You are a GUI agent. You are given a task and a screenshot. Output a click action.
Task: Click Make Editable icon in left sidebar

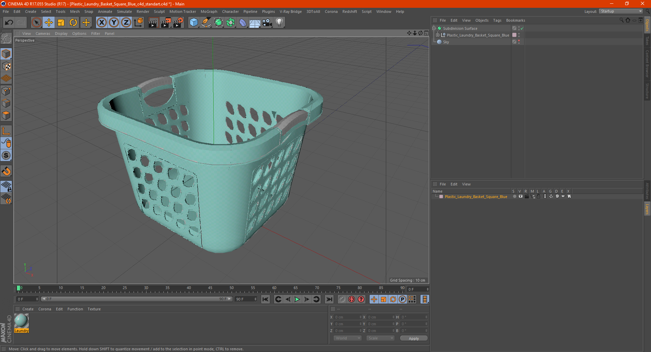tap(6, 39)
